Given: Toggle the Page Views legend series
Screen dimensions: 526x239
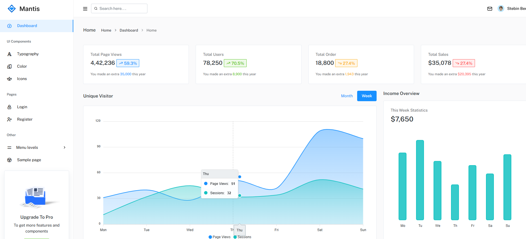Looking at the screenshot, I should coord(220,237).
